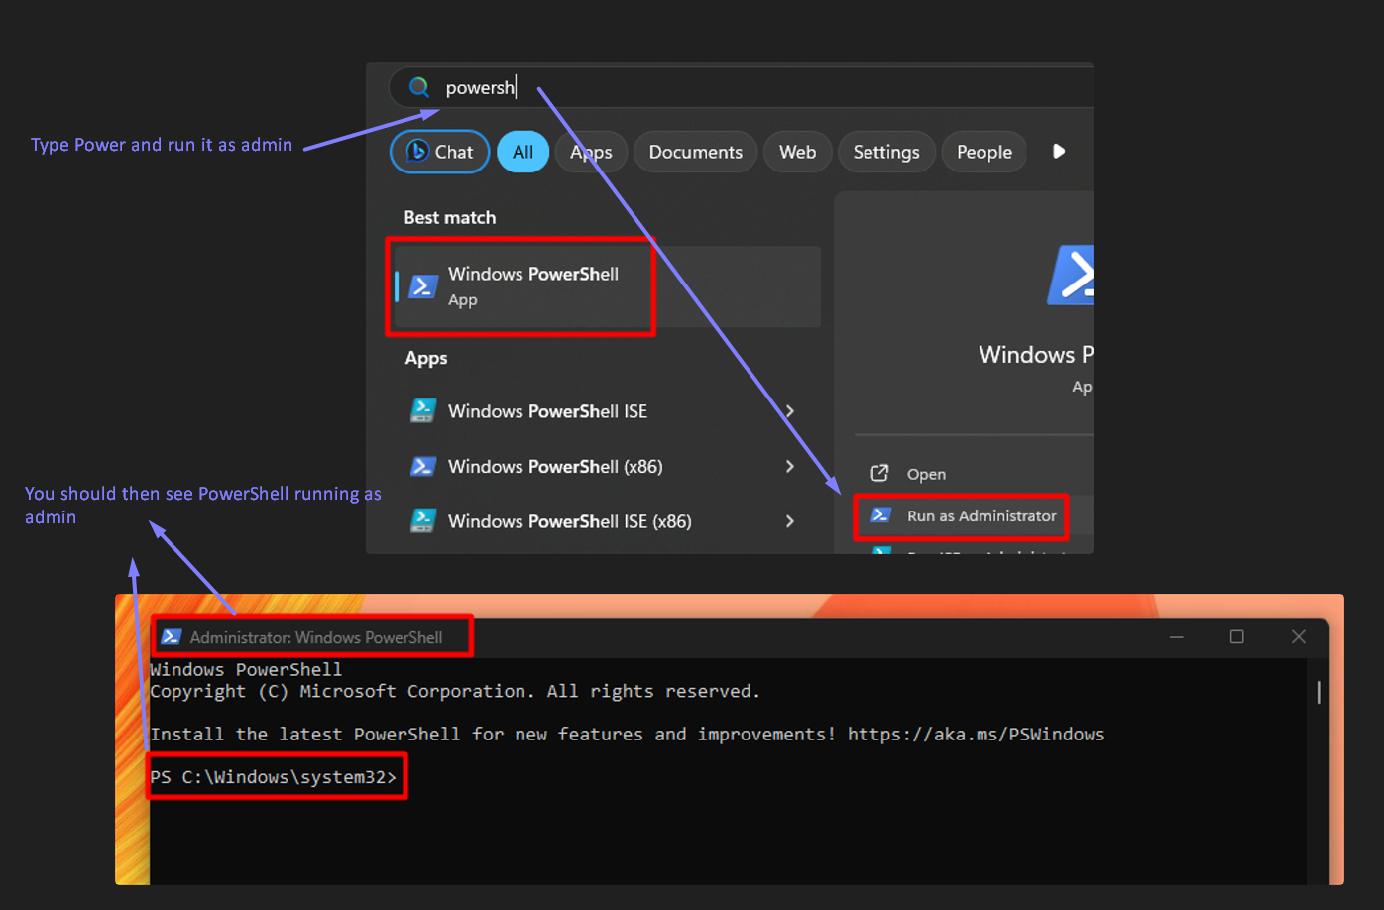
Task: Click the Copyright Microsoft Corporation line
Action: [x=455, y=692]
